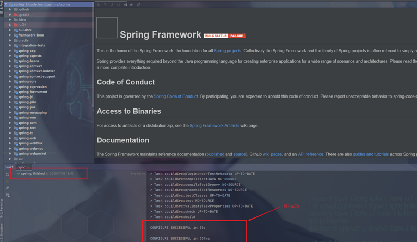Click the green check next to spring: finished
Screen dimensions: 417x242
(18, 173)
